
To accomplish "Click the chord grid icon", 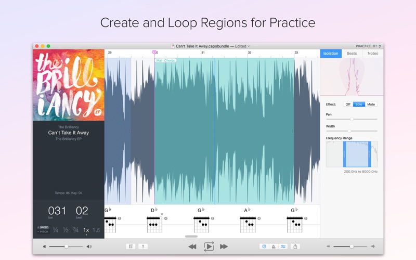I will [x=131, y=246].
